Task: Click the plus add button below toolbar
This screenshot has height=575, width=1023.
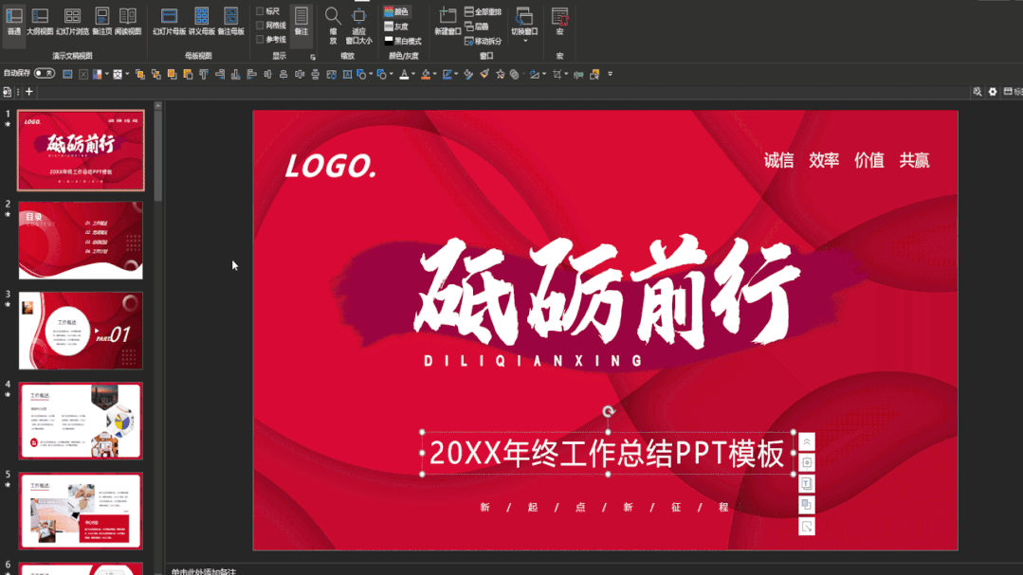Action: coord(29,92)
